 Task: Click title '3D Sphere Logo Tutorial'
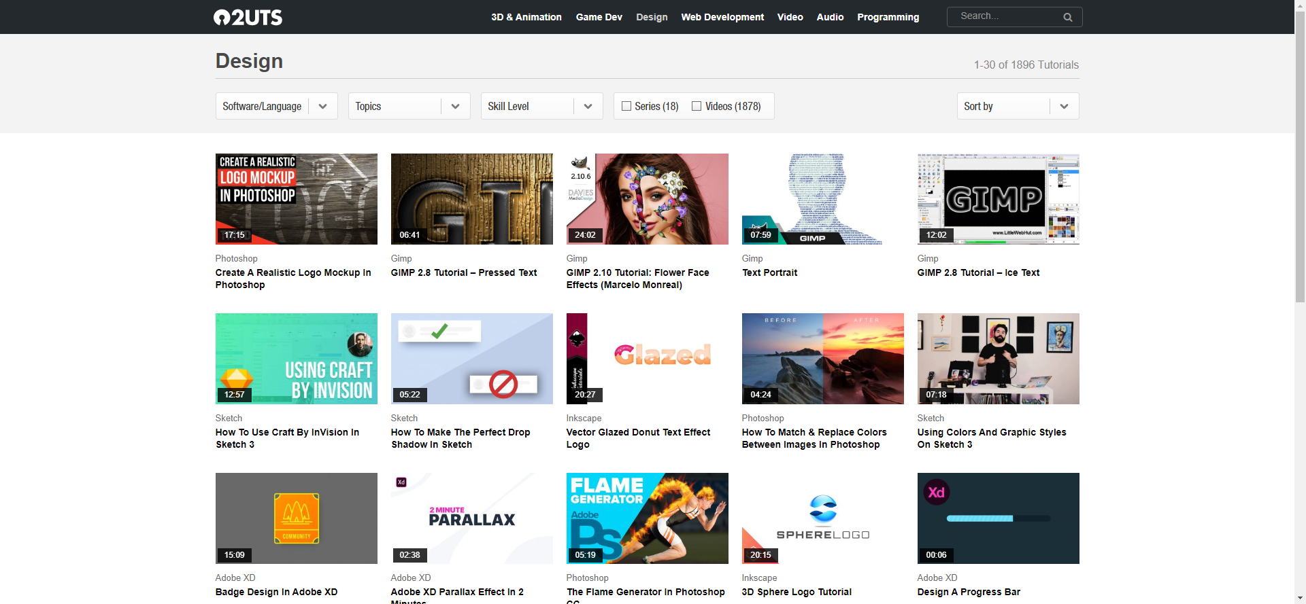(797, 592)
